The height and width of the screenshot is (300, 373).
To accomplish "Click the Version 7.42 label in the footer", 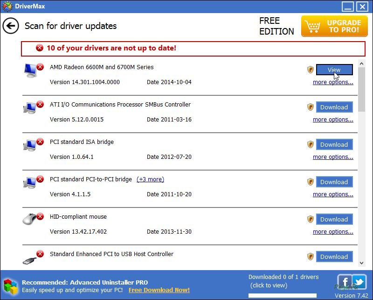I will point(352,296).
